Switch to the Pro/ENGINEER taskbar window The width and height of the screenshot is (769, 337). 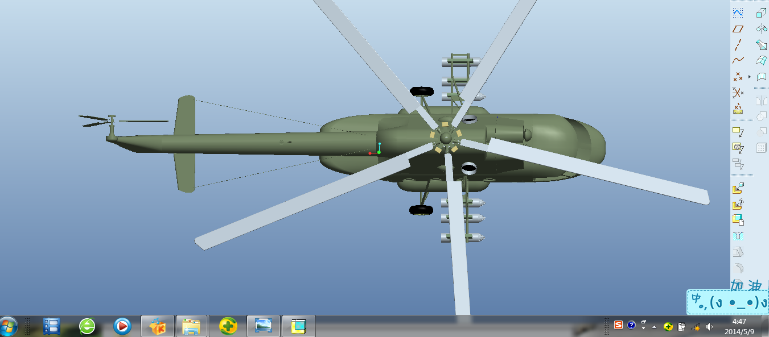pos(299,326)
